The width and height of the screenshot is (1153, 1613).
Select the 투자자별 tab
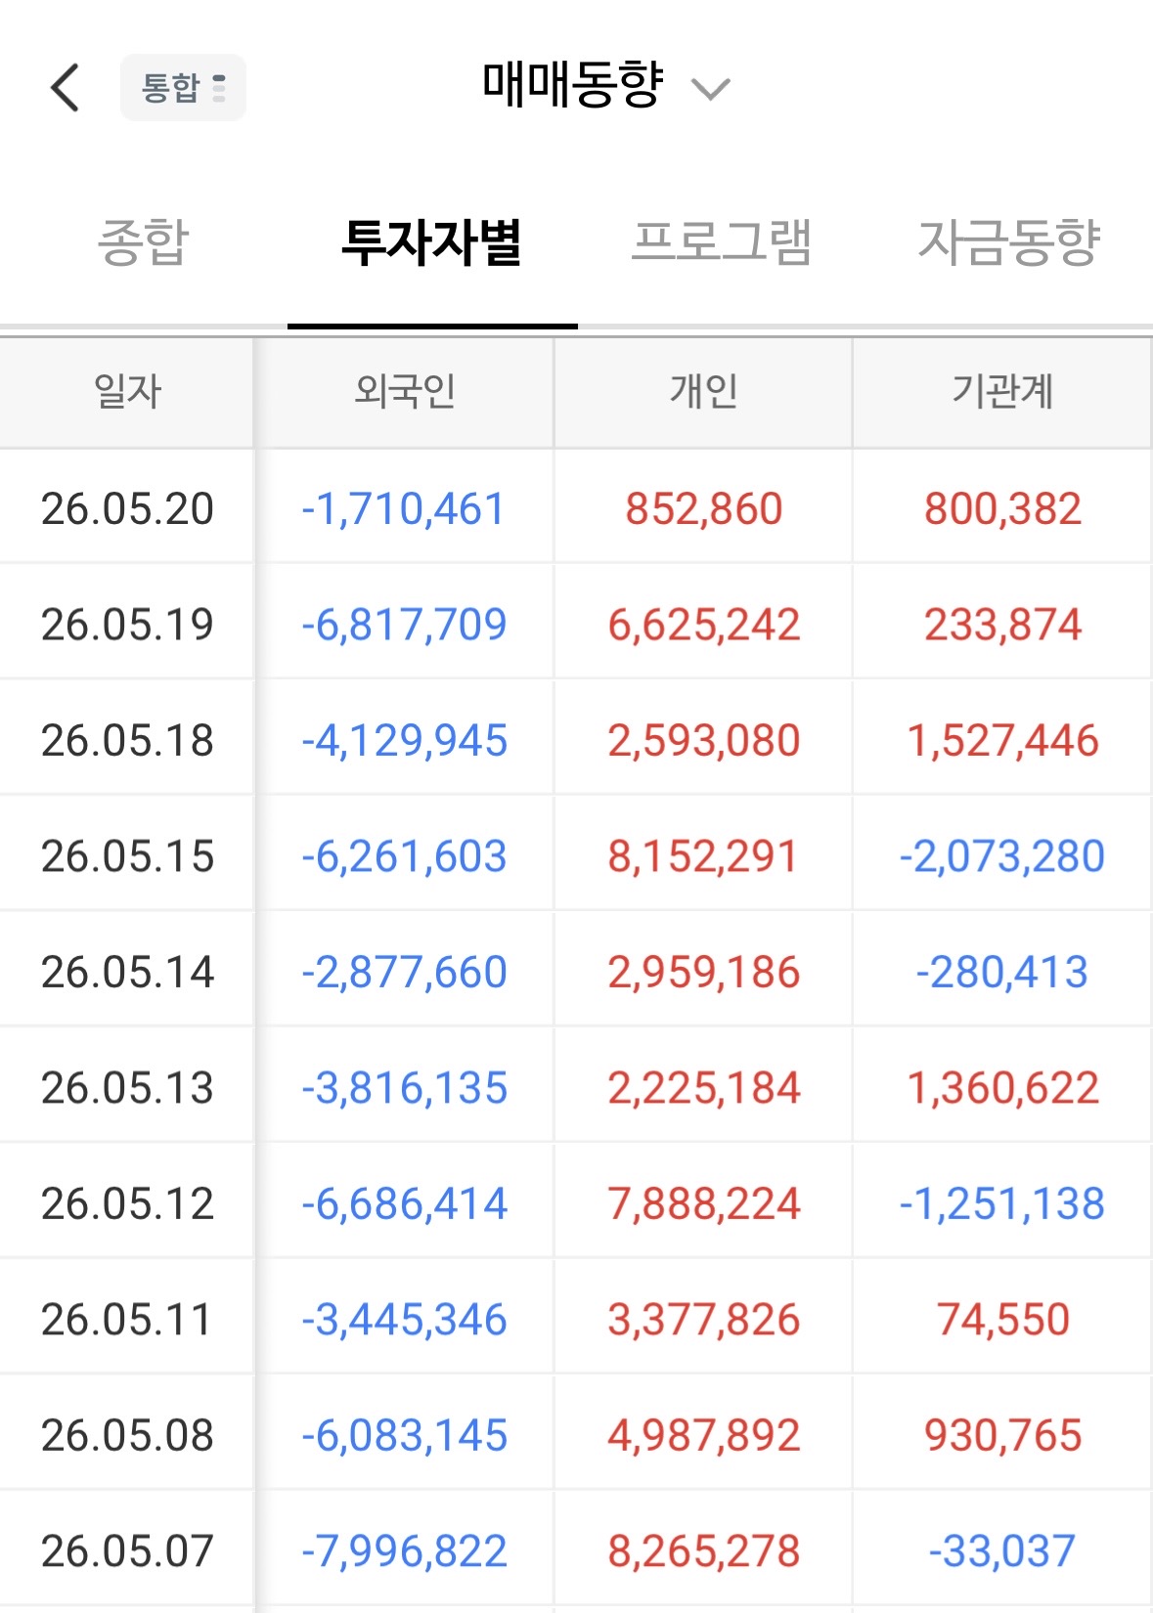[432, 242]
